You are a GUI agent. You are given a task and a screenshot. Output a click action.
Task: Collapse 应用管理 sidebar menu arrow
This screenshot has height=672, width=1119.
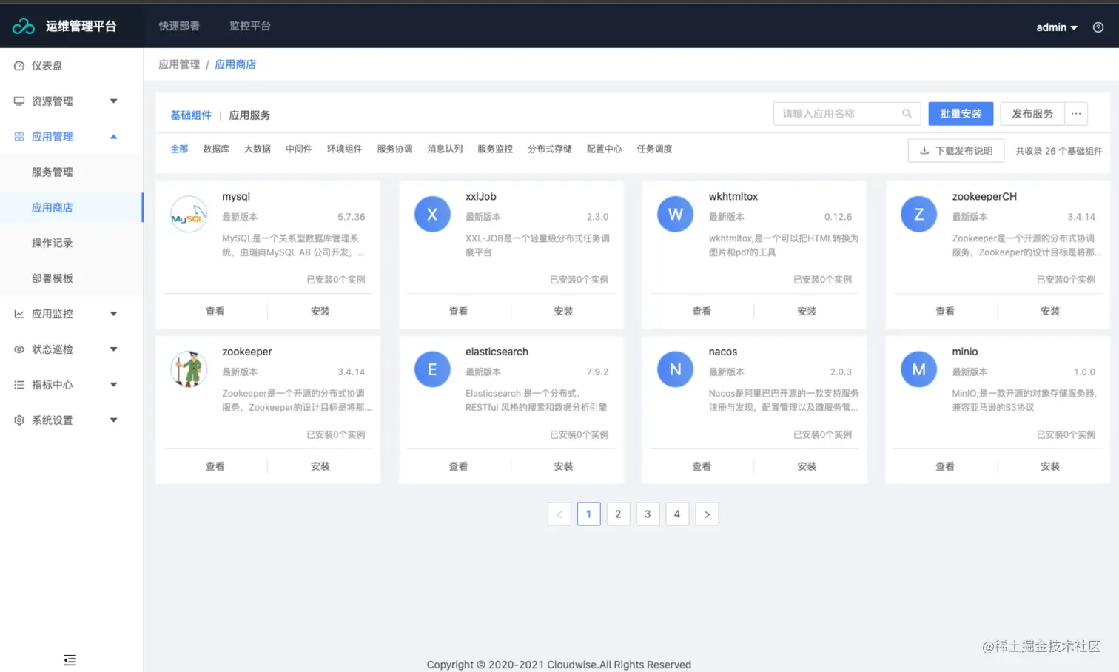tap(114, 137)
